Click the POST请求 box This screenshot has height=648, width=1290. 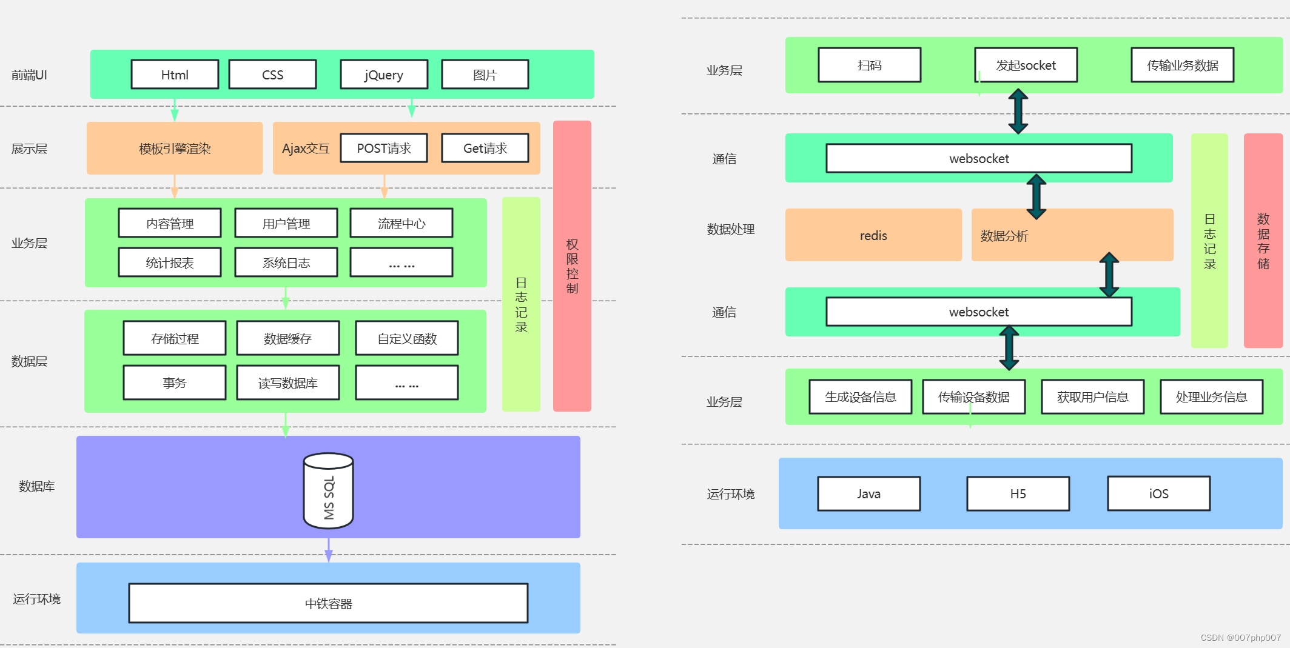tap(384, 149)
